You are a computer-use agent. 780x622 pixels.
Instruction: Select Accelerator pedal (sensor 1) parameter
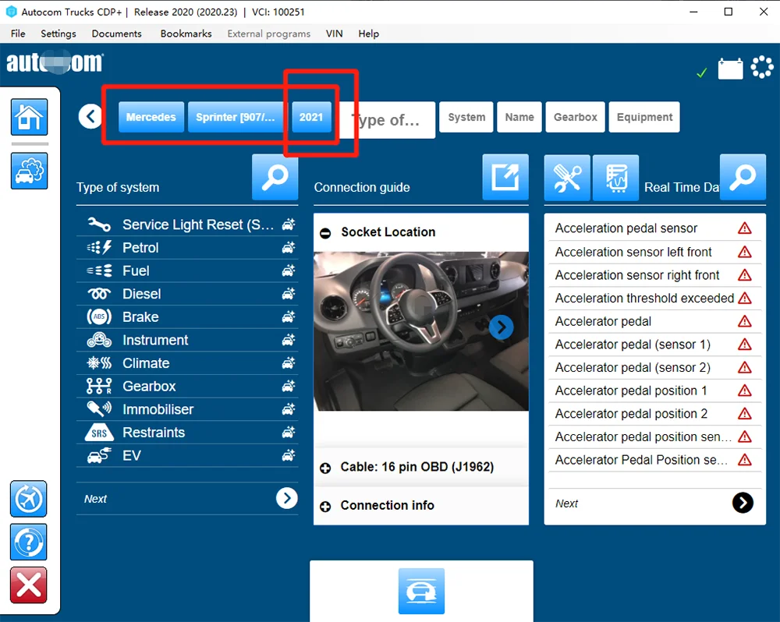tap(654, 345)
